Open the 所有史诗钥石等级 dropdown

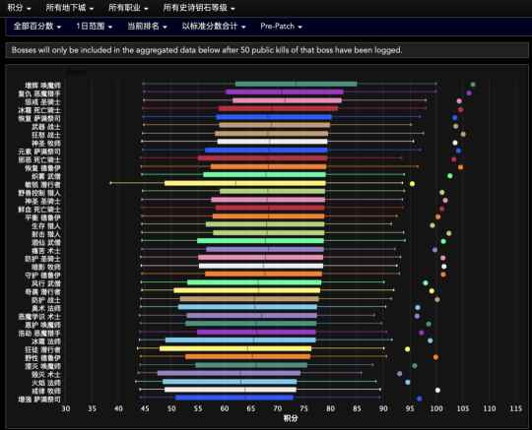[x=199, y=8]
